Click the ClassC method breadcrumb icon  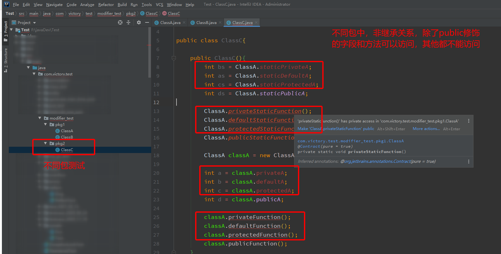[x=164, y=13]
